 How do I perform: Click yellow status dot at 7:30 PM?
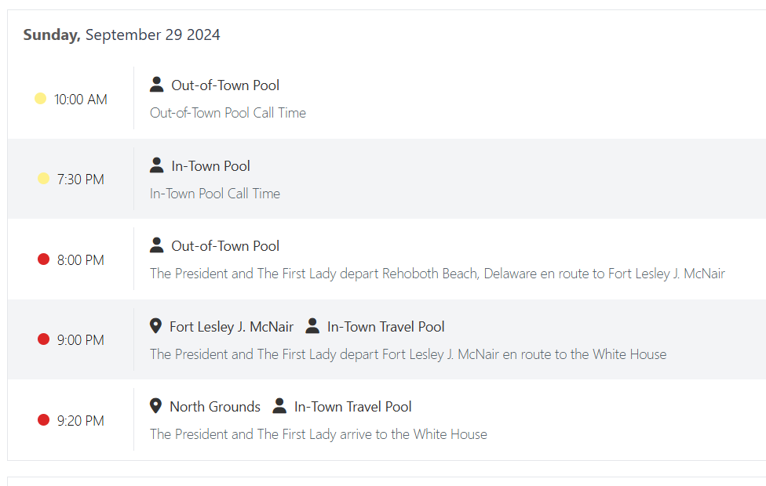pyautogui.click(x=43, y=179)
